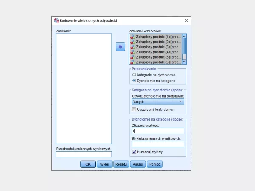Image resolution: width=255 pixels, height=191 pixels.
Task: Uncheck the Numeruj etykiety checkbox
Action: [x=134, y=152]
